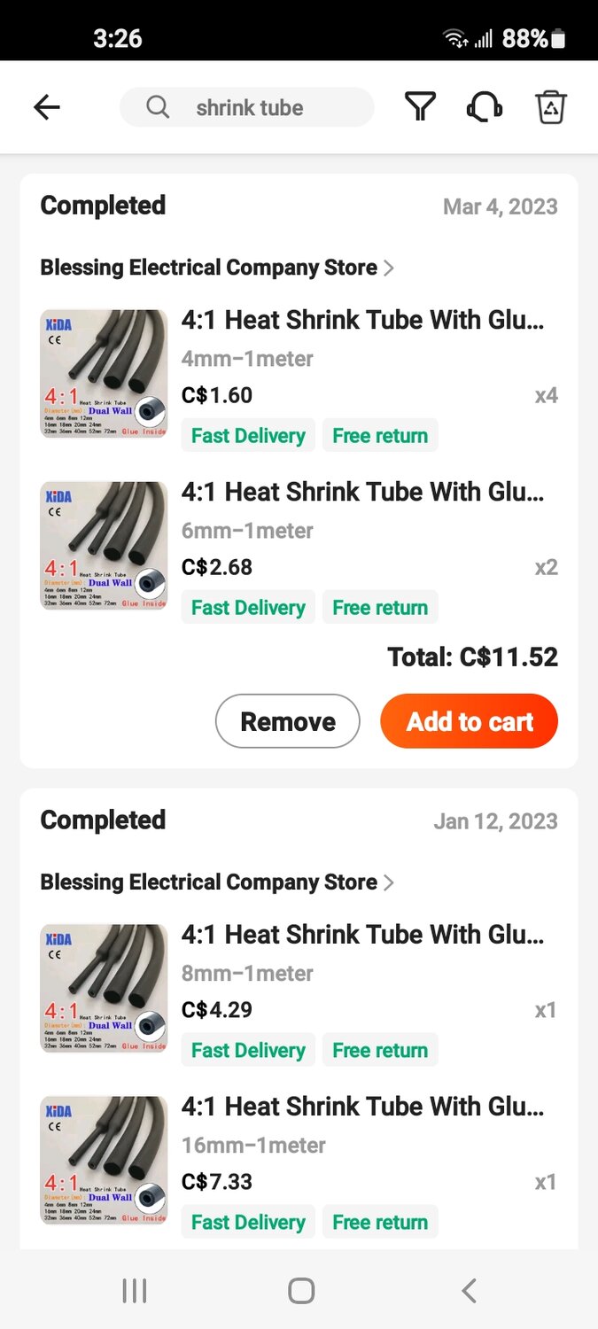The width and height of the screenshot is (598, 1329).
Task: Contact customer service via headset icon
Action: click(484, 106)
